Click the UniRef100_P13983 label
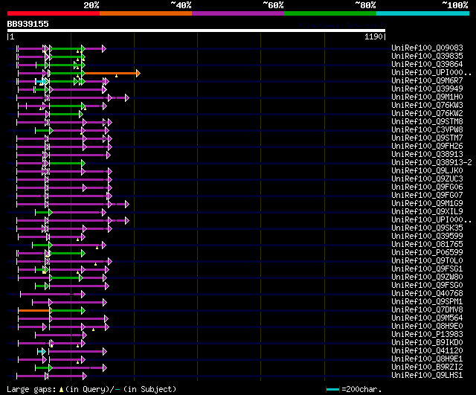Viewport: 476px width, 395px height. pos(427,335)
